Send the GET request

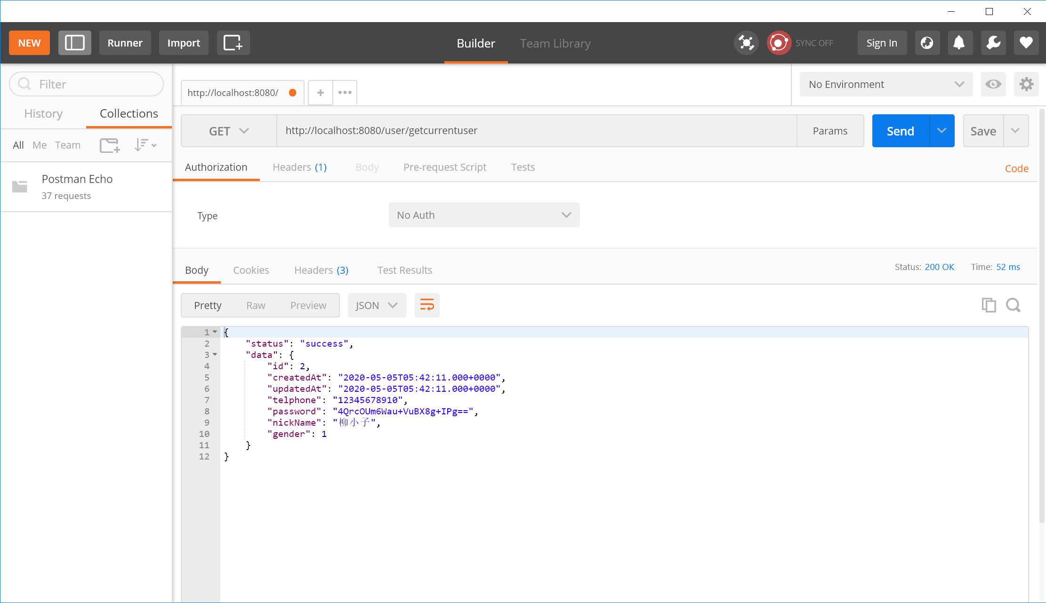(x=901, y=131)
